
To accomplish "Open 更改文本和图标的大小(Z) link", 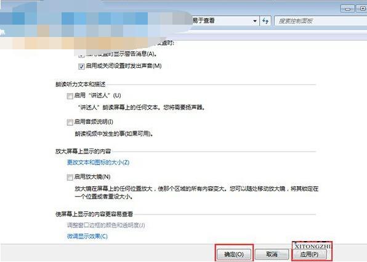I will (x=98, y=162).
